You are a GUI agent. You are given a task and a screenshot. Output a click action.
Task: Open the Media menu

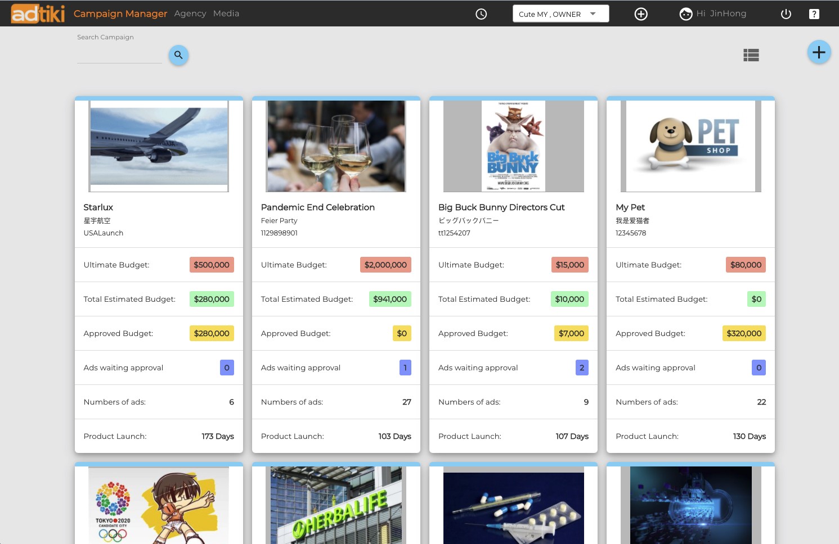click(x=226, y=13)
